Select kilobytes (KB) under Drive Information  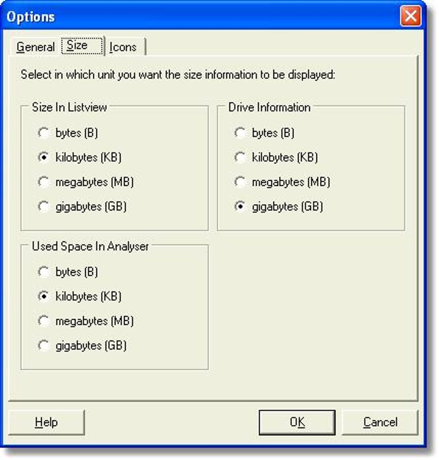240,158
